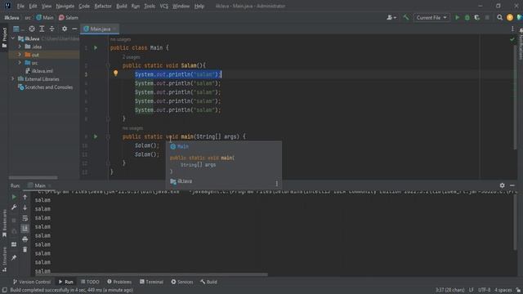This screenshot has width=523, height=294.
Task: Close the Main.java editor tab
Action: tap(114, 29)
